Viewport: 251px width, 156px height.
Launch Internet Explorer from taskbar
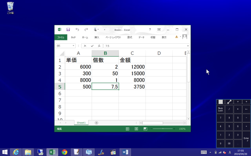[x=16, y=152]
